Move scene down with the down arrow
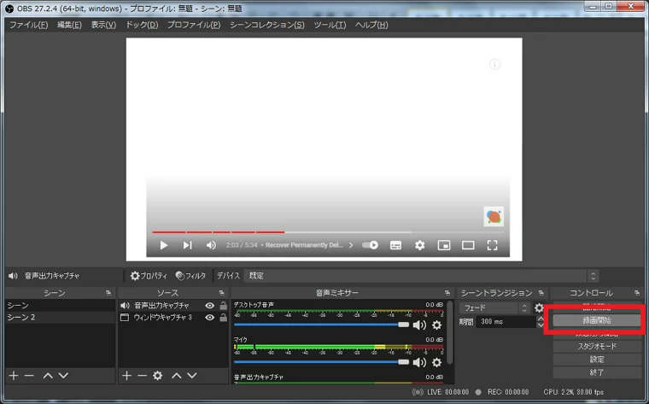The width and height of the screenshot is (649, 404). 63,375
